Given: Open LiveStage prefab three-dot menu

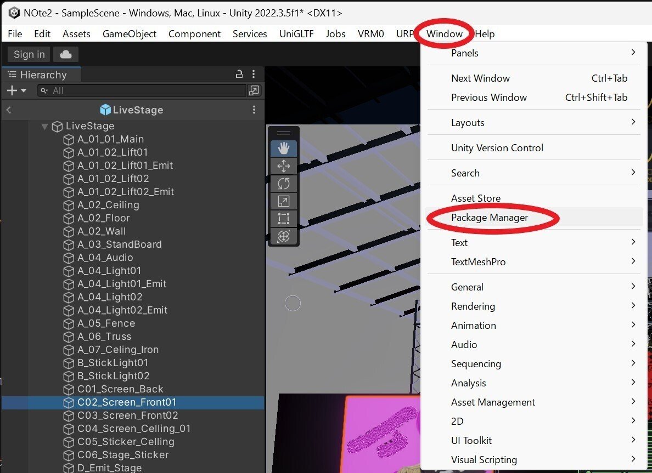Looking at the screenshot, I should 254,110.
